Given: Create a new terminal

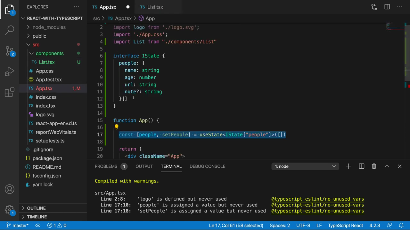Looking at the screenshot, I should coord(348,166).
